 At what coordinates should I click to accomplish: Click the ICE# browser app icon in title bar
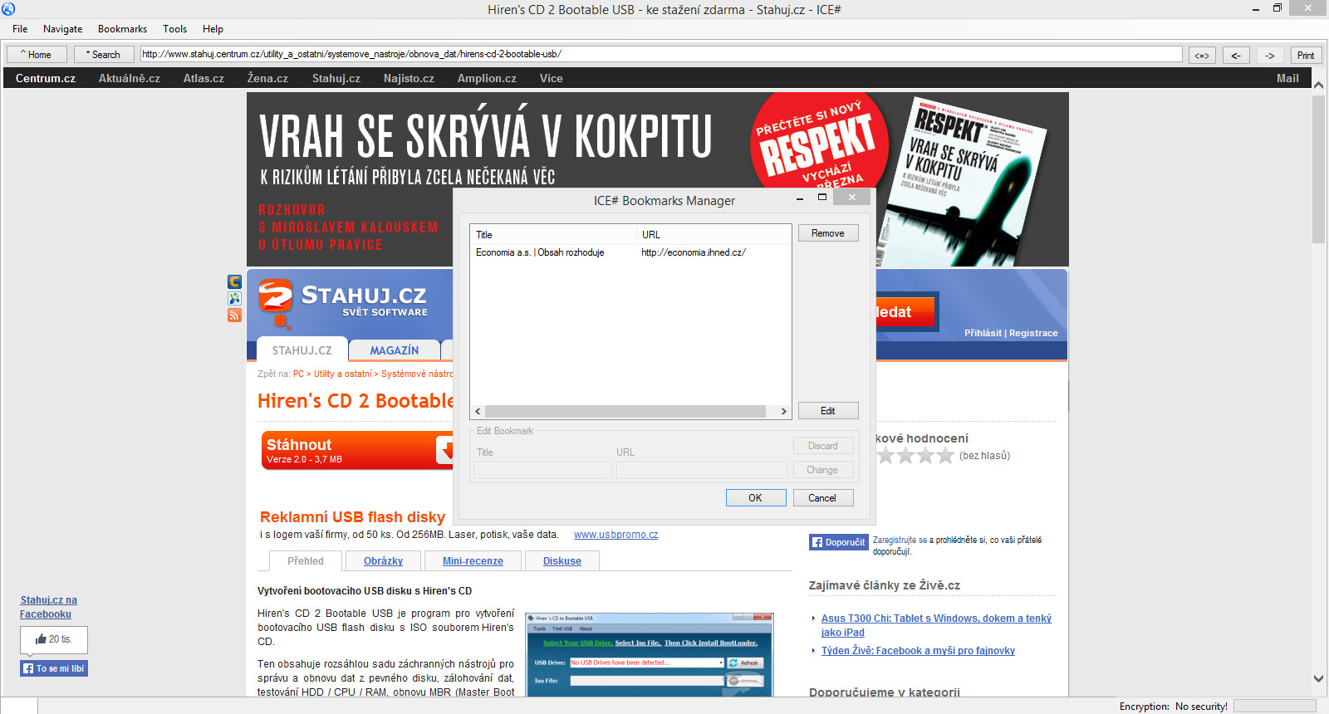[8, 9]
